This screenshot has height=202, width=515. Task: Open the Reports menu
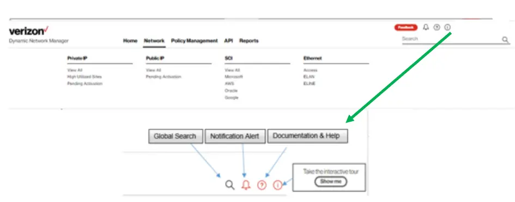(249, 41)
